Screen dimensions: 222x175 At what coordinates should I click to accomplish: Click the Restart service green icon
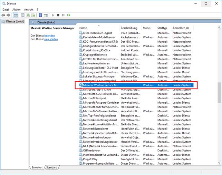pos(69,15)
